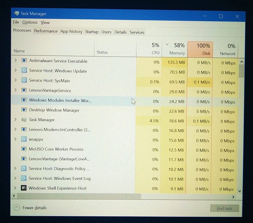Click the Task Manager row icon
This screenshot has width=253, height=223.
pyautogui.click(x=24, y=120)
